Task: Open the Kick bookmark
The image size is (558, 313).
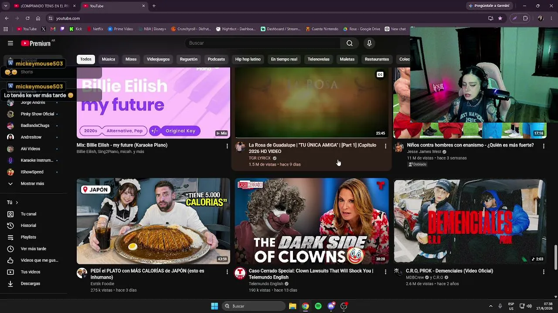Action: coord(76,29)
